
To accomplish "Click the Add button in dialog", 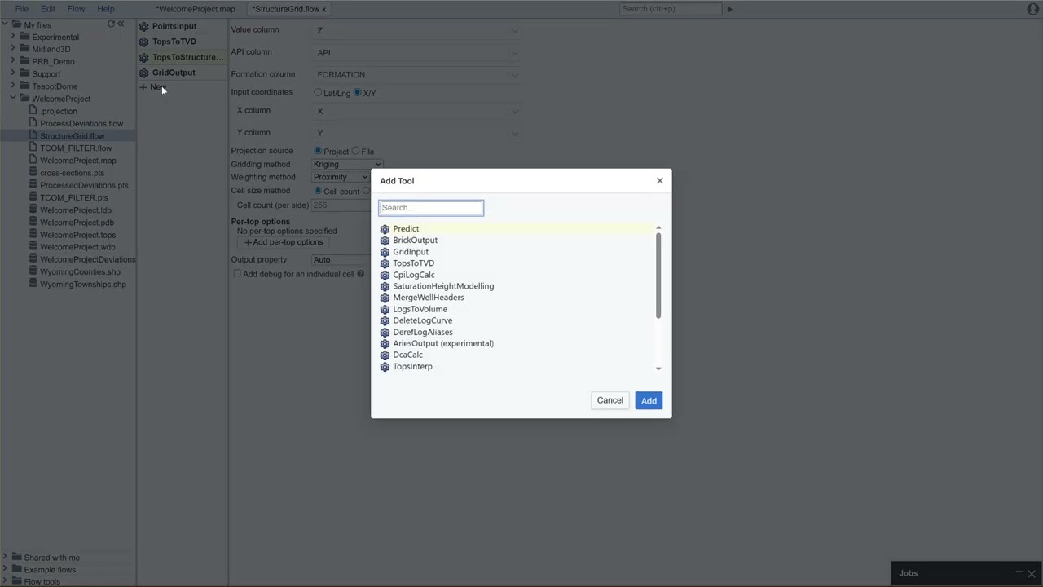I will coord(649,400).
